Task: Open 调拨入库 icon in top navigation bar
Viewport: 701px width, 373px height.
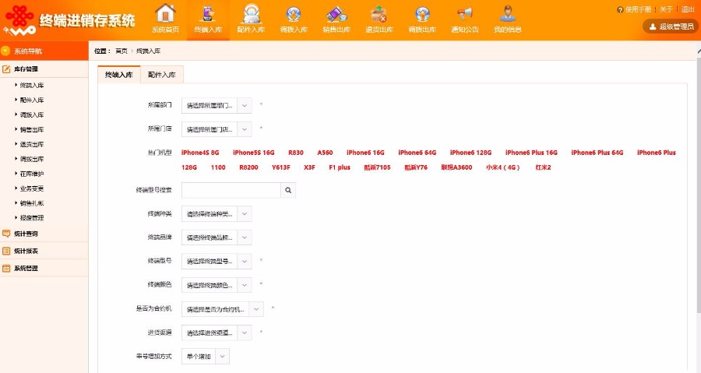Action: (294, 13)
